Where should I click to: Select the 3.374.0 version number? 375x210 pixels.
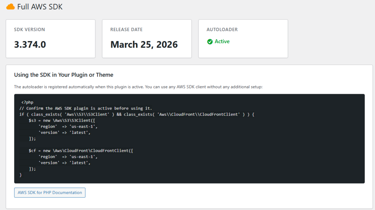click(x=30, y=45)
